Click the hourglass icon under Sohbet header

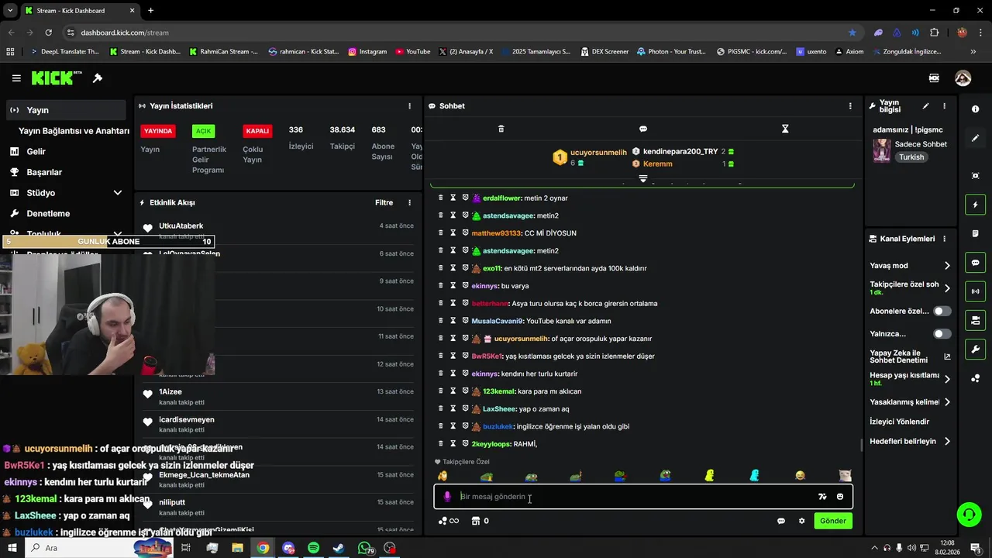pos(785,129)
